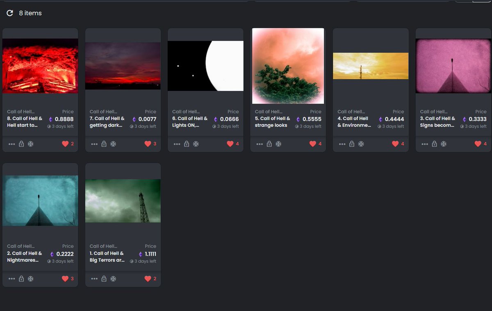Open the three-dot menu on card 4 Environment
Screen dimensions: 492x311
[342, 144]
